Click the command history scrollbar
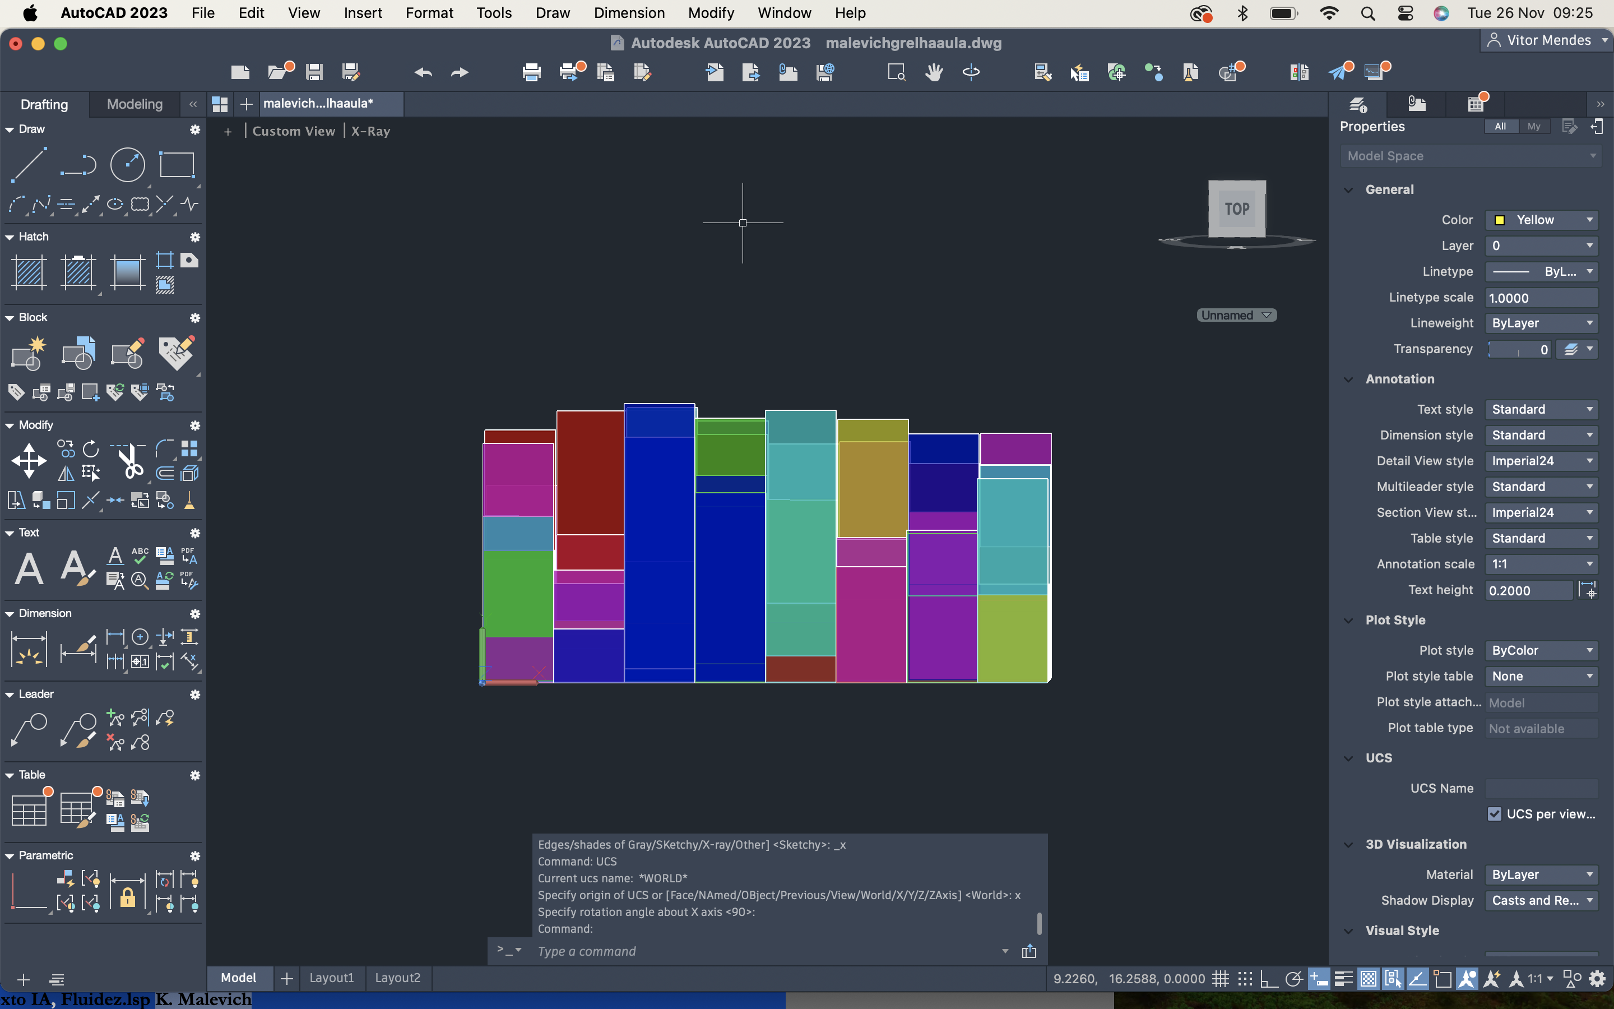The width and height of the screenshot is (1614, 1009). tap(1039, 924)
